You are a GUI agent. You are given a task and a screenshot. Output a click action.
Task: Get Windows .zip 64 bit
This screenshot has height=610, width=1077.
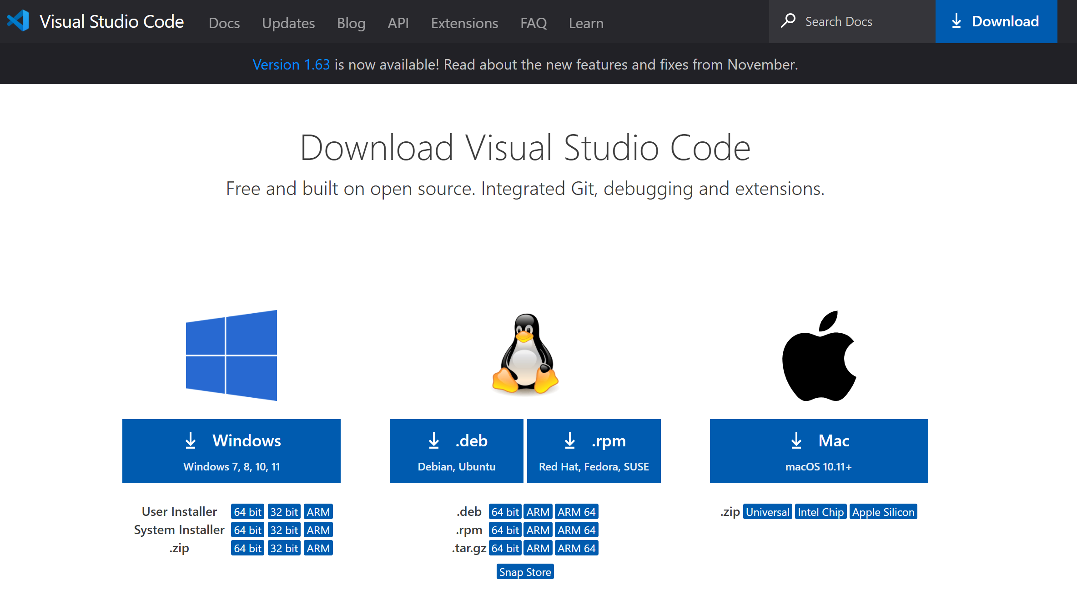[x=247, y=548]
